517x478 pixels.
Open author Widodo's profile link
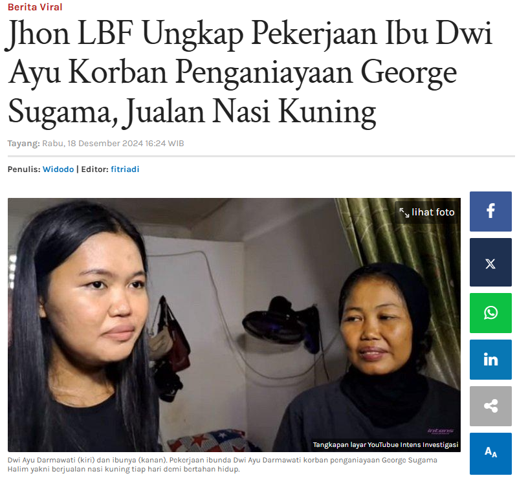pos(58,169)
